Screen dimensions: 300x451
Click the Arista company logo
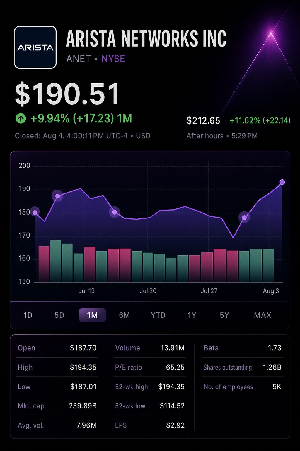(35, 47)
